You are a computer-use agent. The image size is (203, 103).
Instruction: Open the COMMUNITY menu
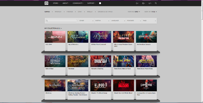(78, 3)
